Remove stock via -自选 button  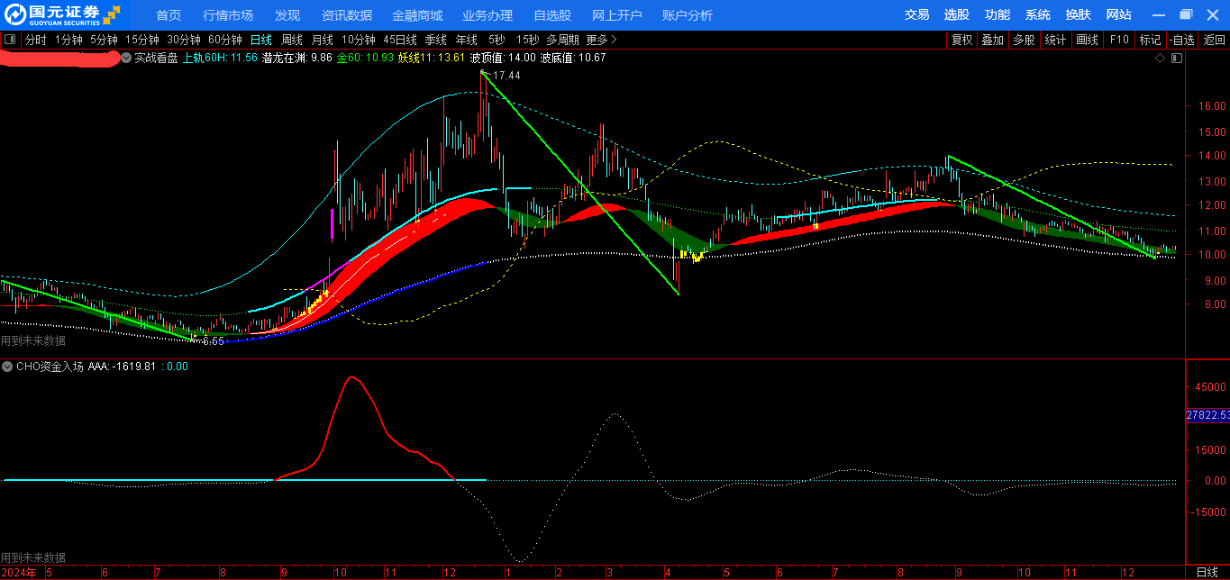(x=1182, y=40)
